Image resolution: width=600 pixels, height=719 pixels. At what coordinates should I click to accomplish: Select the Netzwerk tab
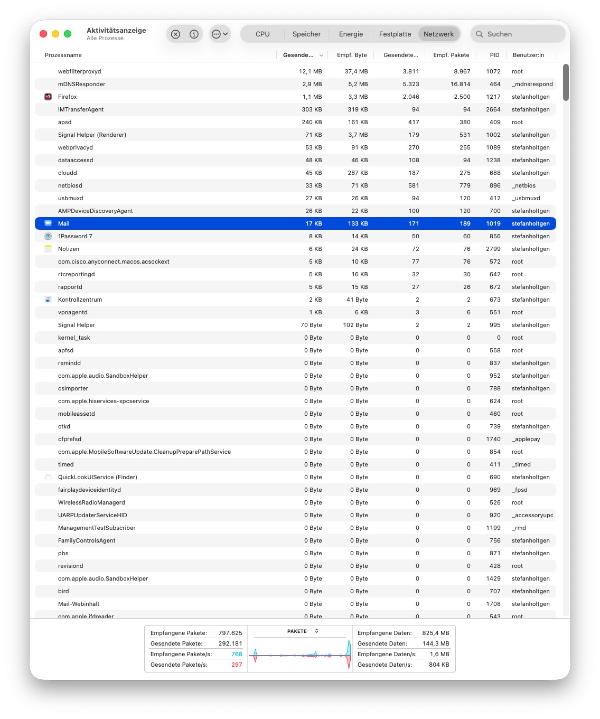(438, 34)
